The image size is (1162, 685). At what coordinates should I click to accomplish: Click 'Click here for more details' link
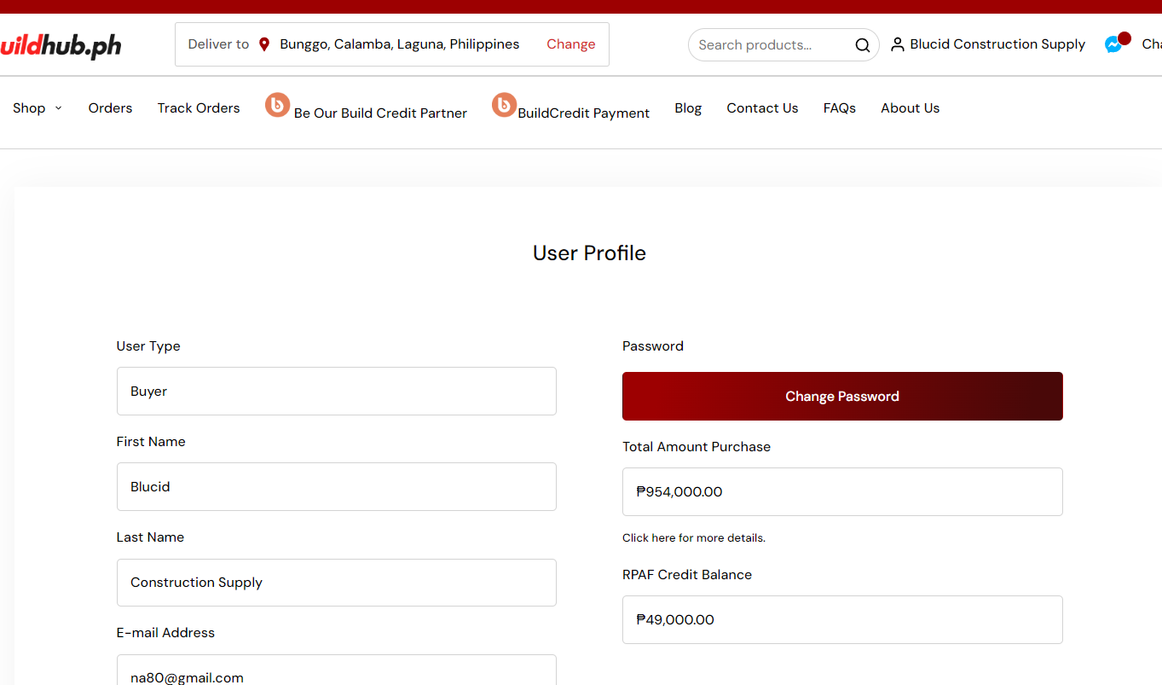pos(693,538)
